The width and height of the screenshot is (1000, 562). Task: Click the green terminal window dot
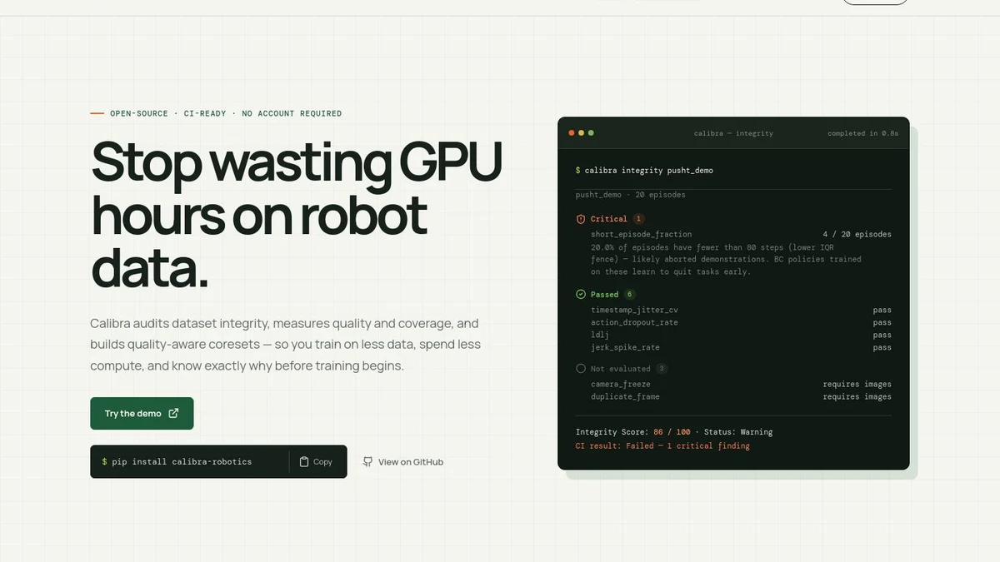click(591, 133)
